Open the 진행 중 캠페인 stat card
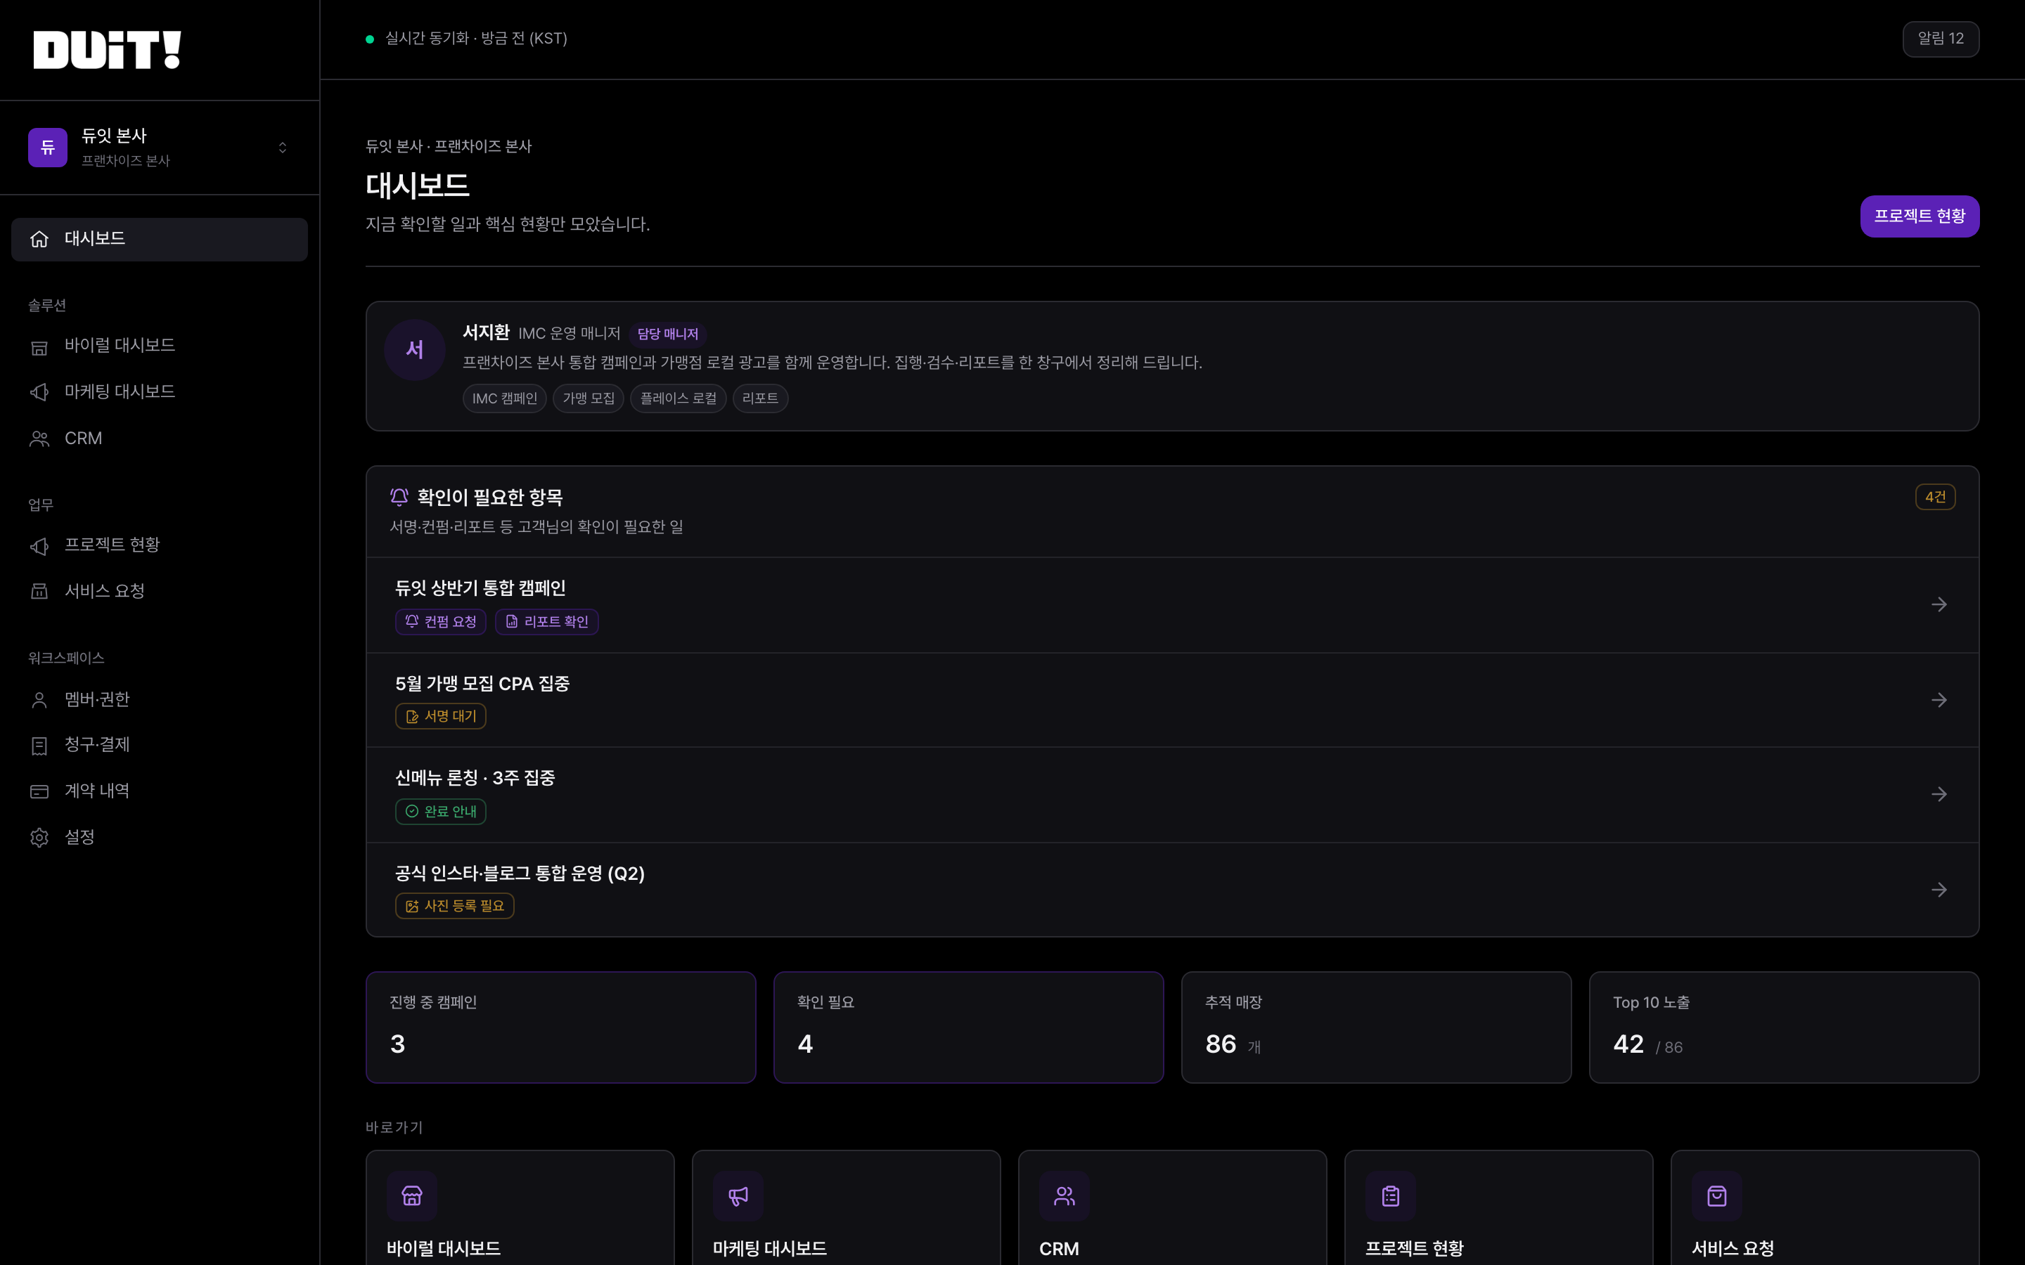The height and width of the screenshot is (1265, 2025). 560,1027
